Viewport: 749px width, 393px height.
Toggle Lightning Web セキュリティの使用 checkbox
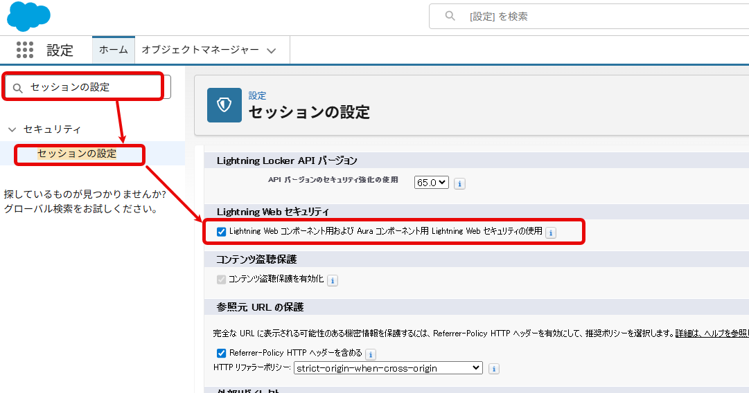221,232
